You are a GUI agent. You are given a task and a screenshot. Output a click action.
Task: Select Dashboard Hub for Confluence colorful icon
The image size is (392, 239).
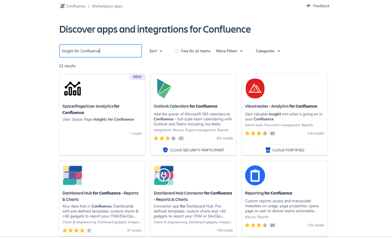[x=73, y=175]
